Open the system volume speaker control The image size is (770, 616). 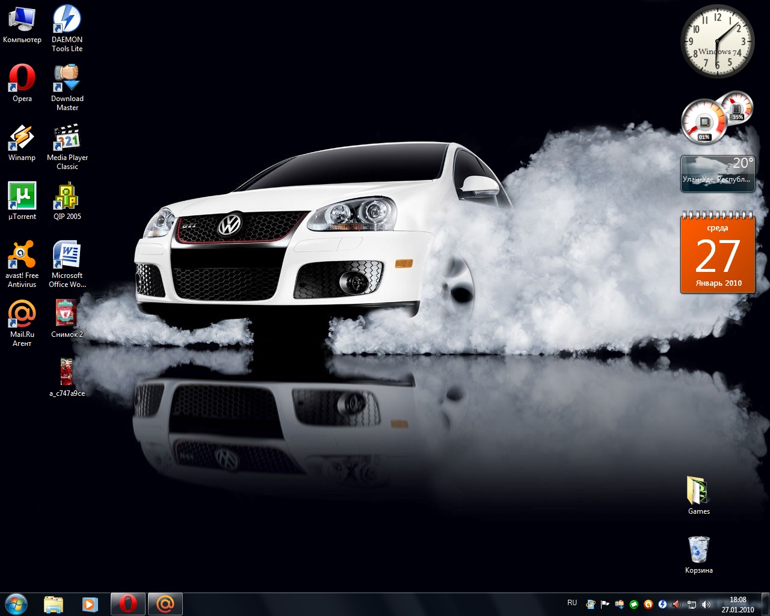pos(706,605)
